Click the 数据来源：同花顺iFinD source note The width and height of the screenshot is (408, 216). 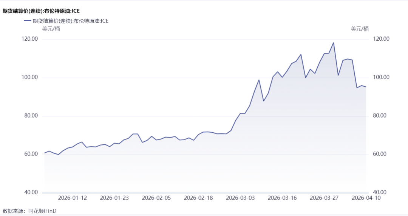click(x=29, y=211)
